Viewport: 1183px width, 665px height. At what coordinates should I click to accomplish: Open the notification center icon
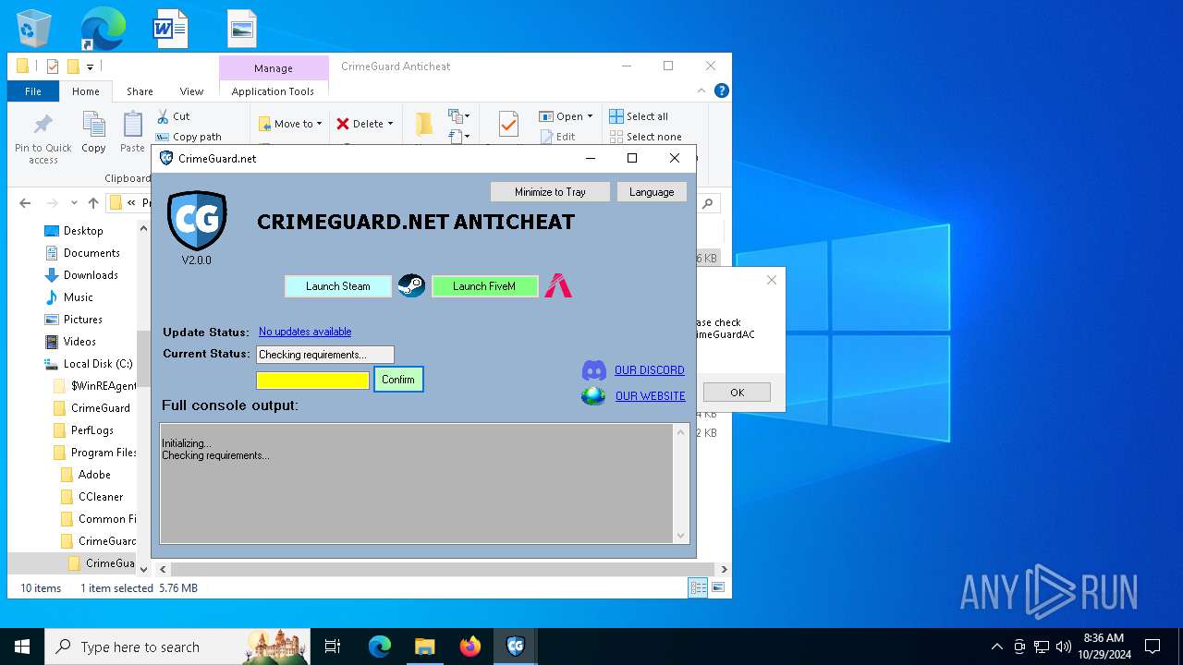(x=1153, y=647)
